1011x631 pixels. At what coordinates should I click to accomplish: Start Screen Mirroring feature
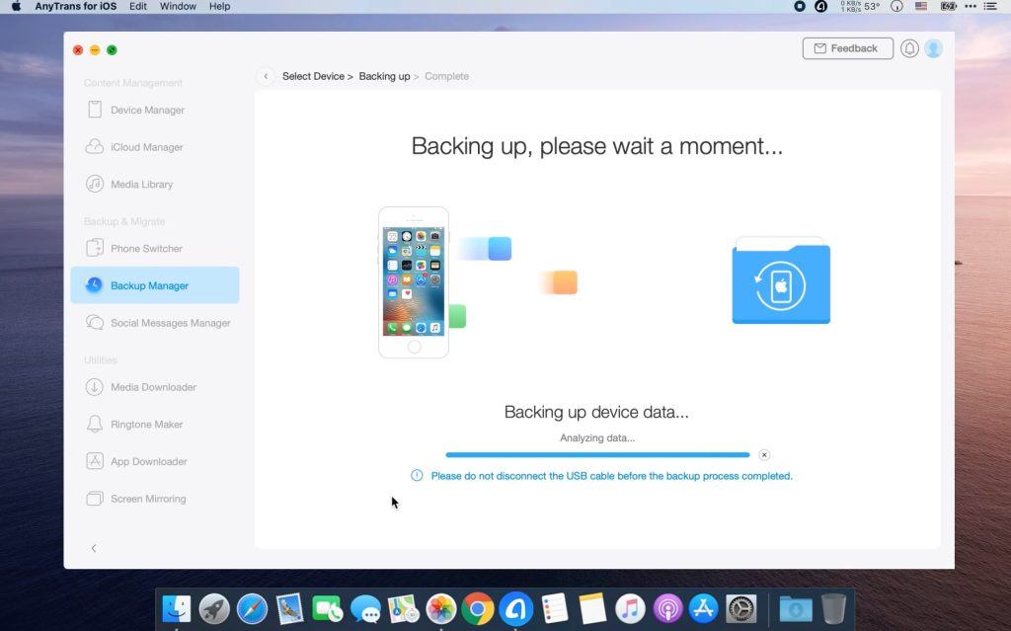[155, 499]
